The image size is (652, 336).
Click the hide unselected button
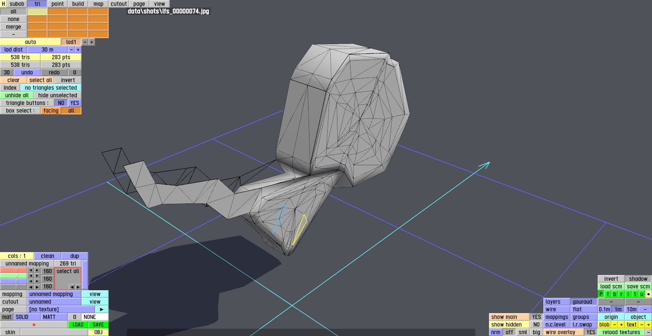tap(58, 95)
